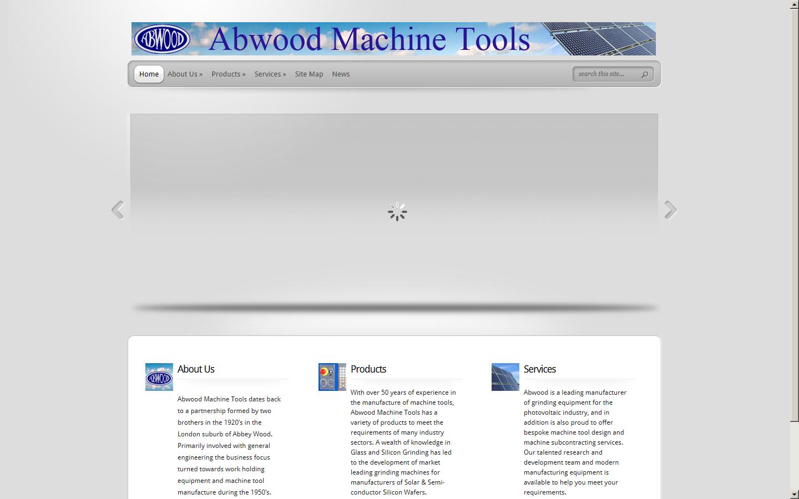Click the Abwood oval logo in header
Viewport: 799px width, 499px height.
point(162,39)
